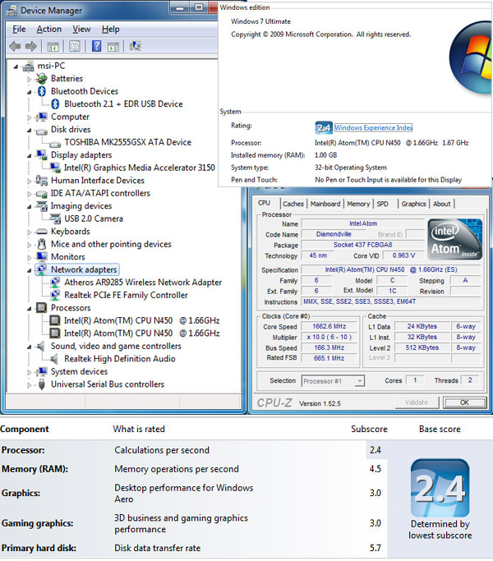Select the first Intel Atom CPU N450 processor entry
Viewport: 493px width, 561px height.
coord(141,320)
